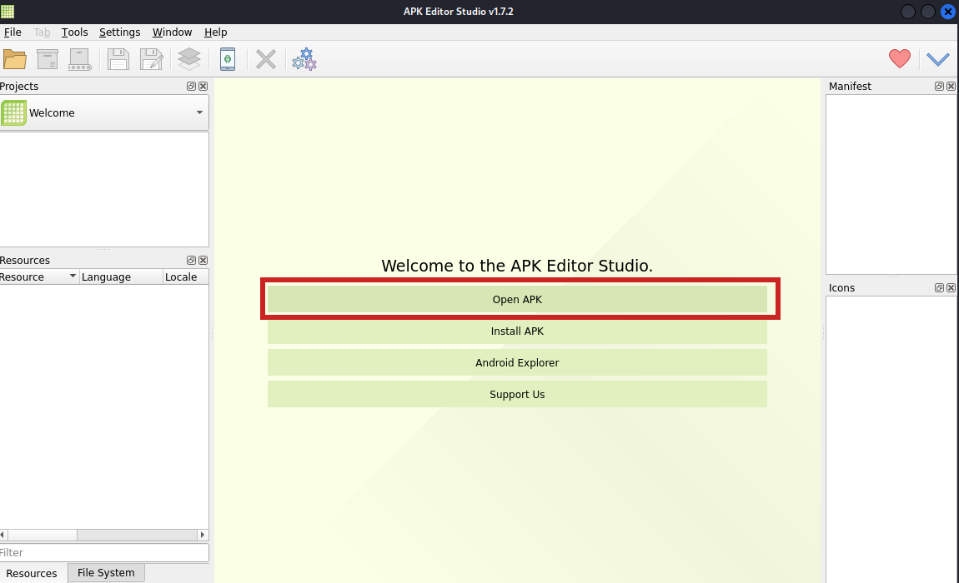
Task: Click the Install APK welcome button
Action: point(517,331)
